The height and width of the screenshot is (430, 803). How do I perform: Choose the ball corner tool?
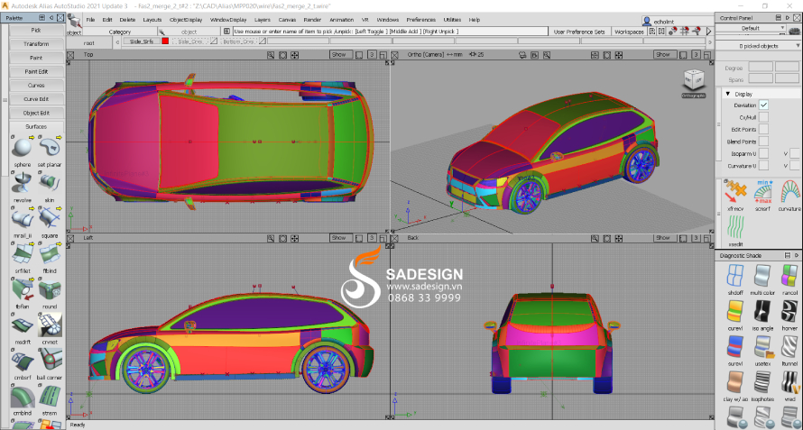tap(50, 361)
